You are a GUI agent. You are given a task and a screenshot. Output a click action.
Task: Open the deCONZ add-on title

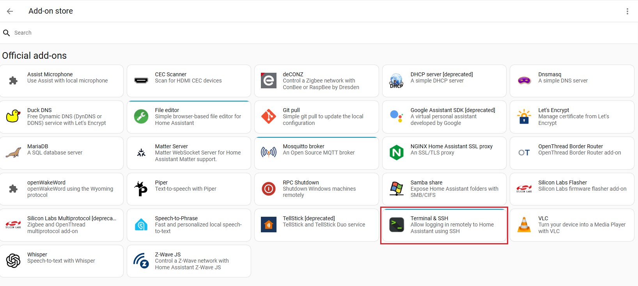click(293, 74)
